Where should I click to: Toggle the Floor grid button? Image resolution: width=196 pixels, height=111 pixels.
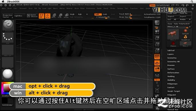click(x=157, y=63)
